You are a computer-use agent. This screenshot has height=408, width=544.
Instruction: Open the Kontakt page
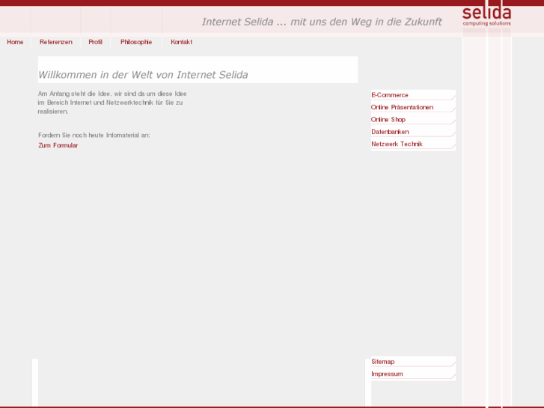pyautogui.click(x=181, y=42)
